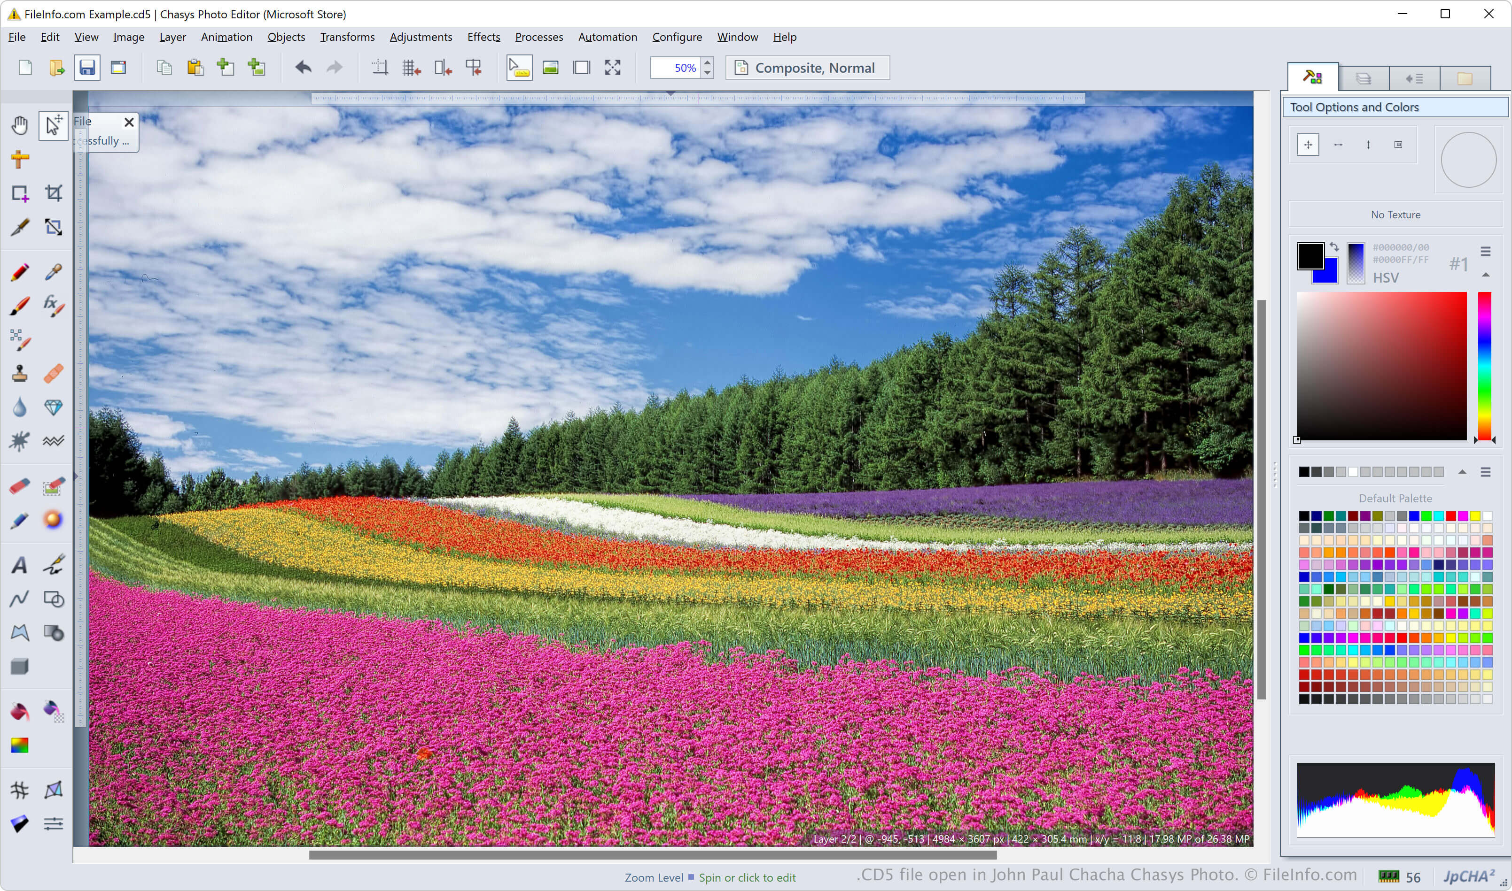Screen dimensions: 1512x891
Task: Pick the Text tool
Action: tap(19, 565)
